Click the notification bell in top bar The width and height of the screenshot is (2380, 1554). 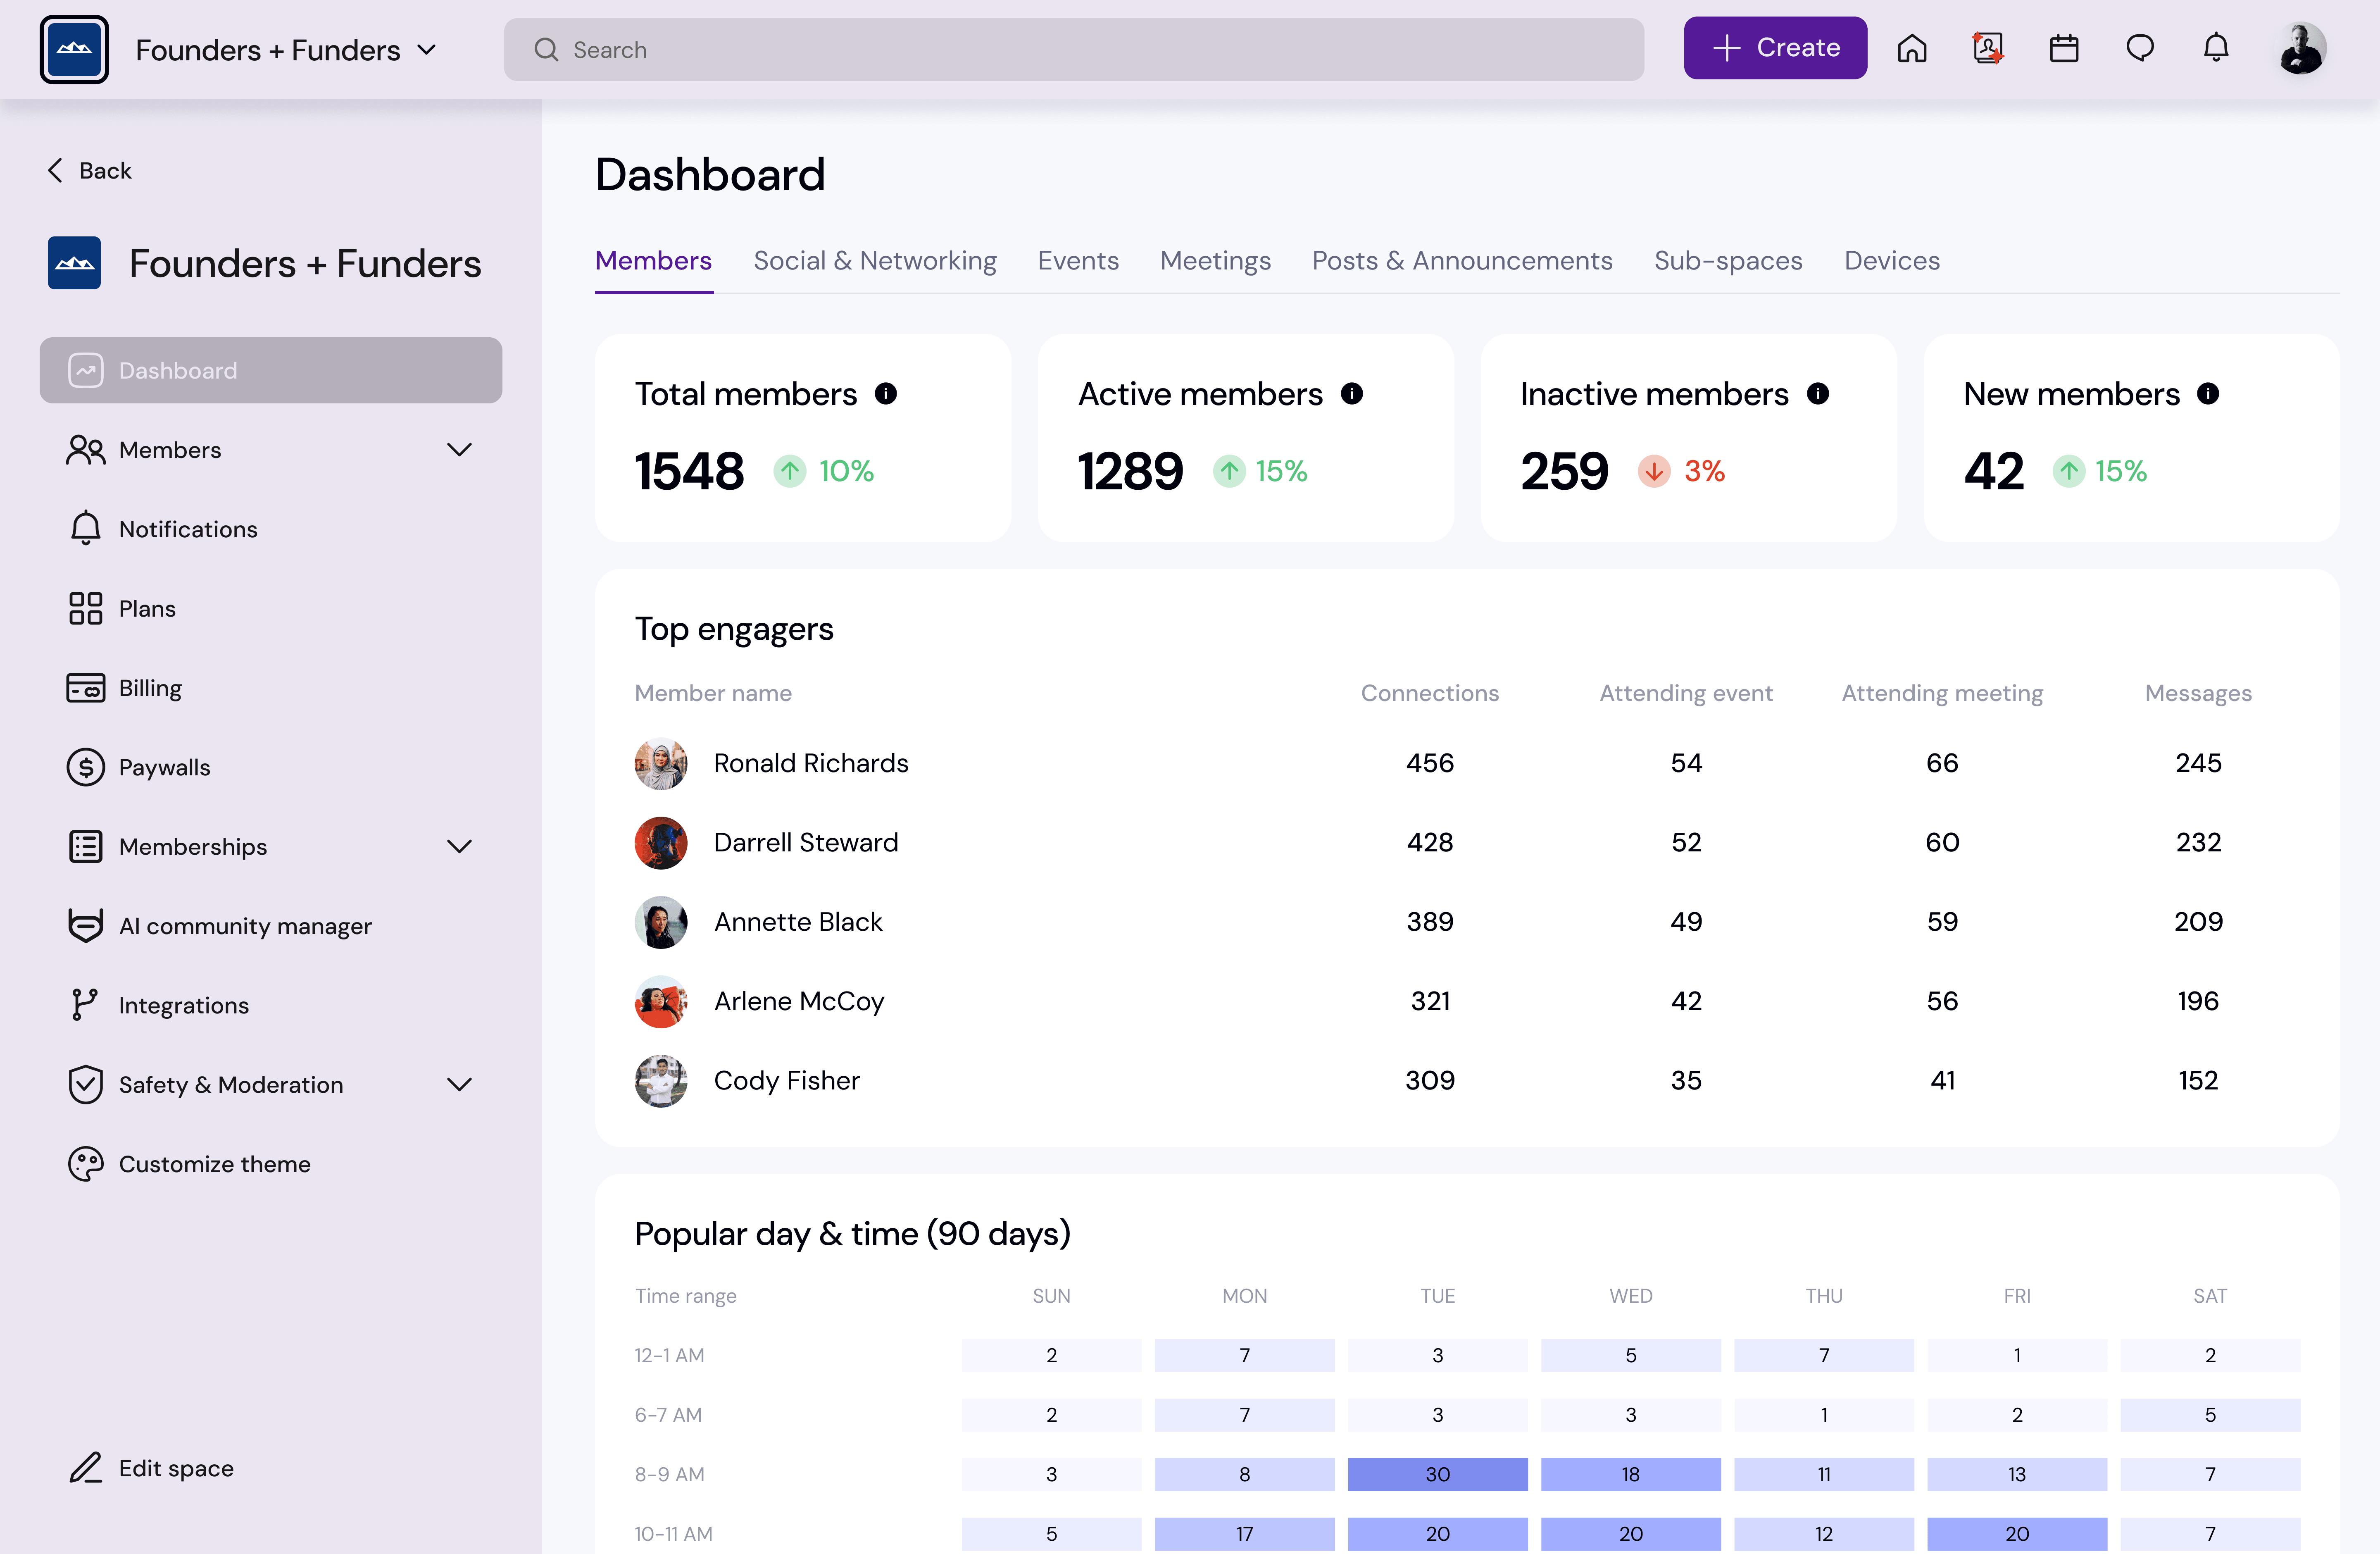tap(2216, 48)
